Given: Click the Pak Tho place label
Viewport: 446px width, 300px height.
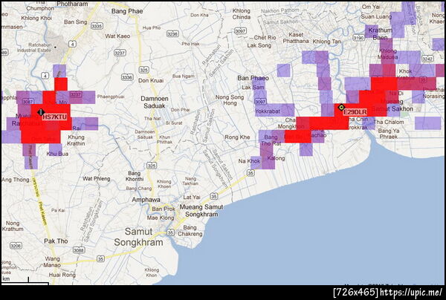Looking at the screenshot, I should click(x=56, y=241).
